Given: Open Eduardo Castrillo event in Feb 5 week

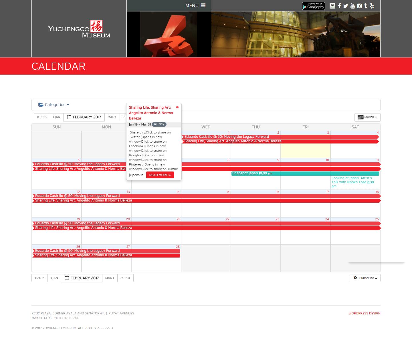Looking at the screenshot, I should coord(206,164).
